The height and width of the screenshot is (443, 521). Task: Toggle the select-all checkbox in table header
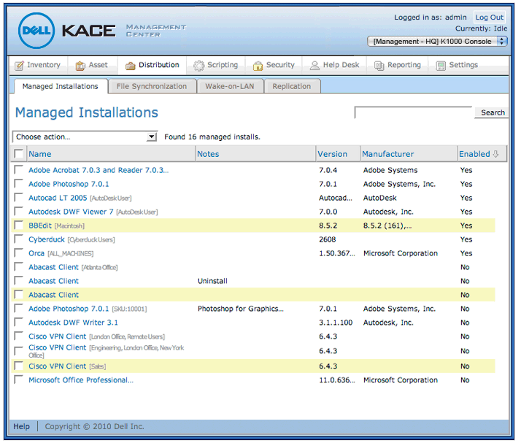click(x=19, y=154)
